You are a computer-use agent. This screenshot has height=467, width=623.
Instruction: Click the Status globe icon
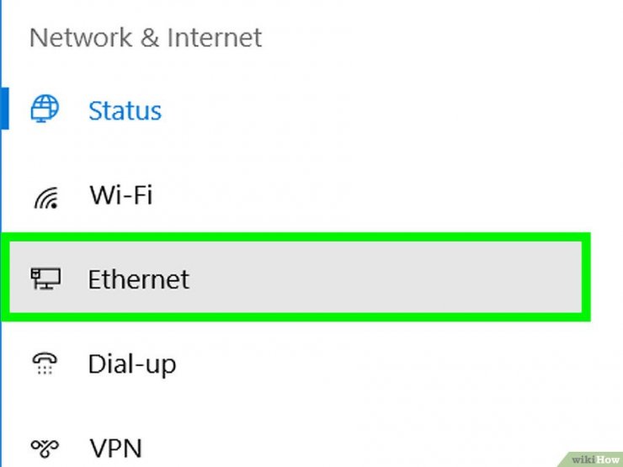pos(45,109)
